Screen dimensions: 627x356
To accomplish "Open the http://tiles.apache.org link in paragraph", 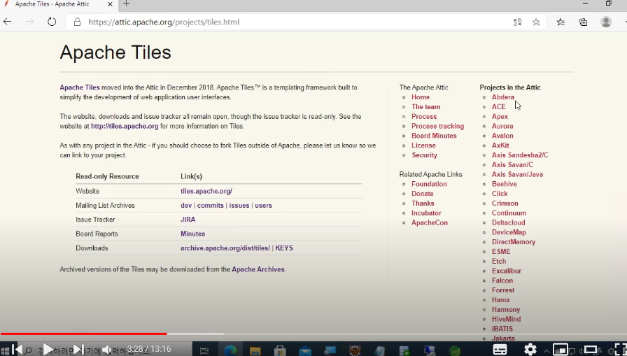I will tap(125, 127).
